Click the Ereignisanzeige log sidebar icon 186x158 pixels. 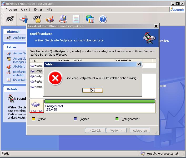coord(9,80)
